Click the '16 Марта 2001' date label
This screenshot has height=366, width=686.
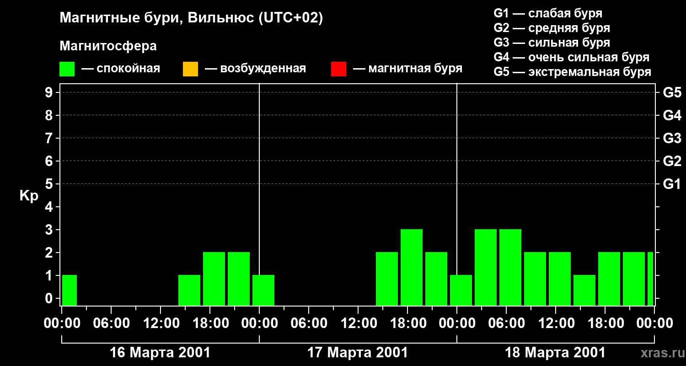click(x=160, y=353)
